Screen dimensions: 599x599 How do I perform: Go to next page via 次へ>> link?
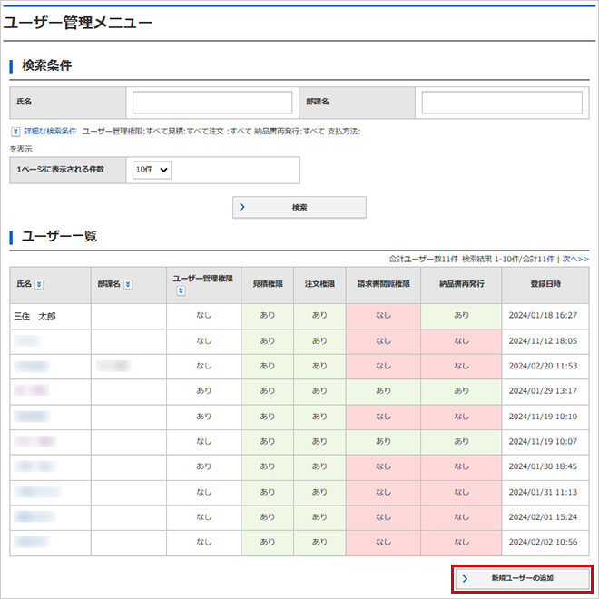point(575,259)
